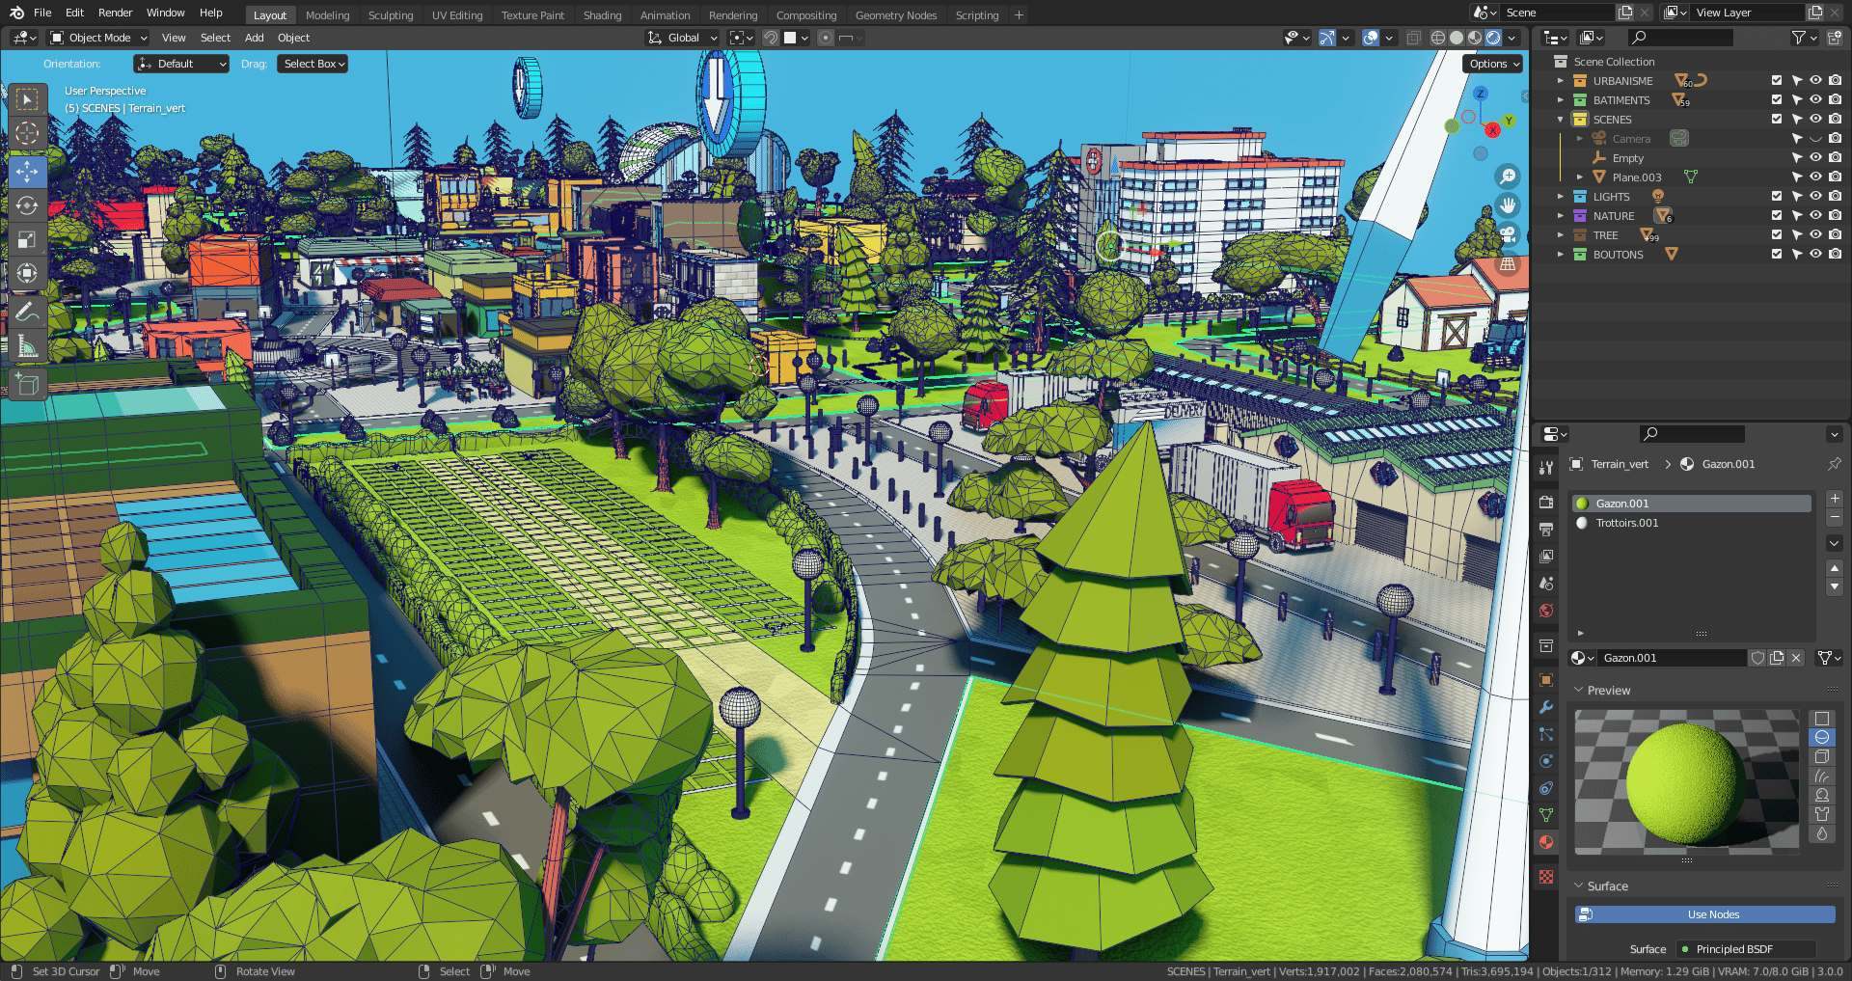Screen dimensions: 1852x981
Task: Open the Object Mode dropdown
Action: point(96,37)
